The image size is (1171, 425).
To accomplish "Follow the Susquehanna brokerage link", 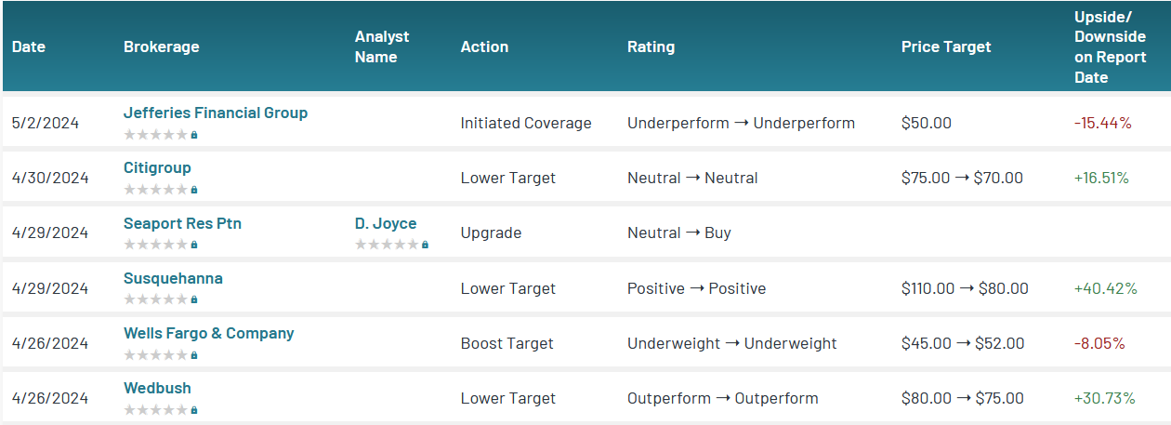I will [x=173, y=278].
